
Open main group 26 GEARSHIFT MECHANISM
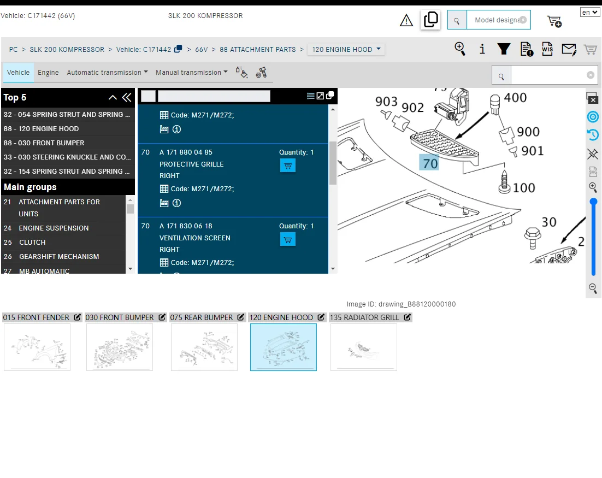click(x=64, y=256)
